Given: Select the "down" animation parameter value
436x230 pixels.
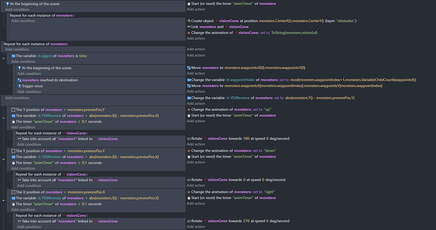Looking at the screenshot, I should [270, 151].
